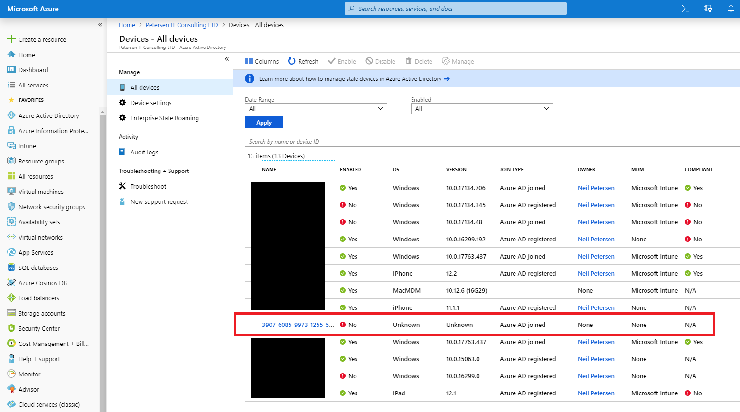Open Neil Petersen owner of IPad device
The height and width of the screenshot is (412, 740).
point(596,393)
